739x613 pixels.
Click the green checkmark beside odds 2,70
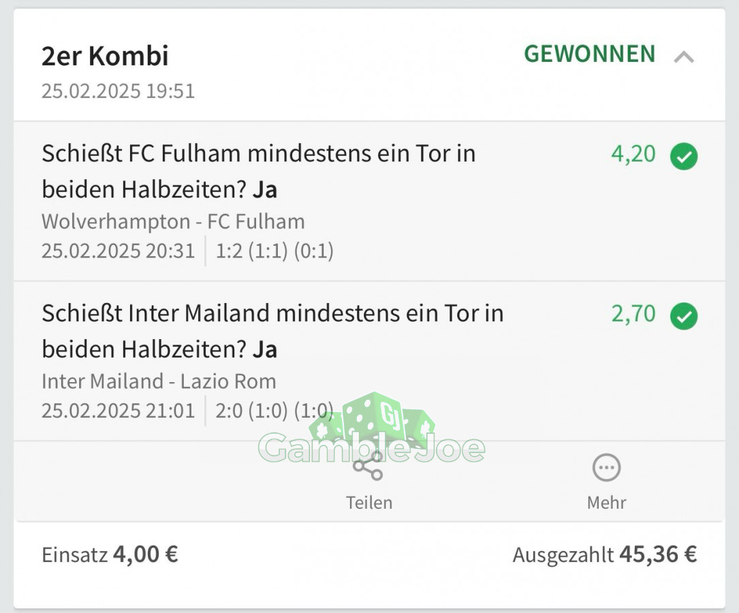684,315
